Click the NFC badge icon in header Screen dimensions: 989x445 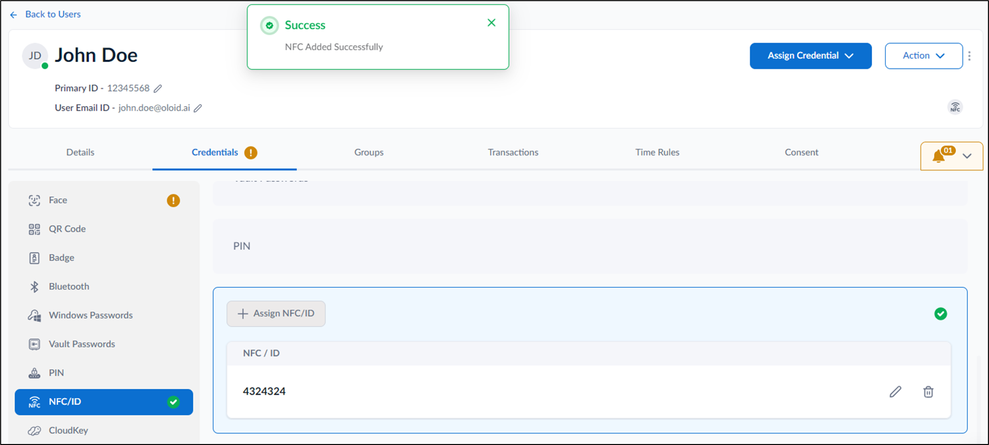click(x=955, y=107)
